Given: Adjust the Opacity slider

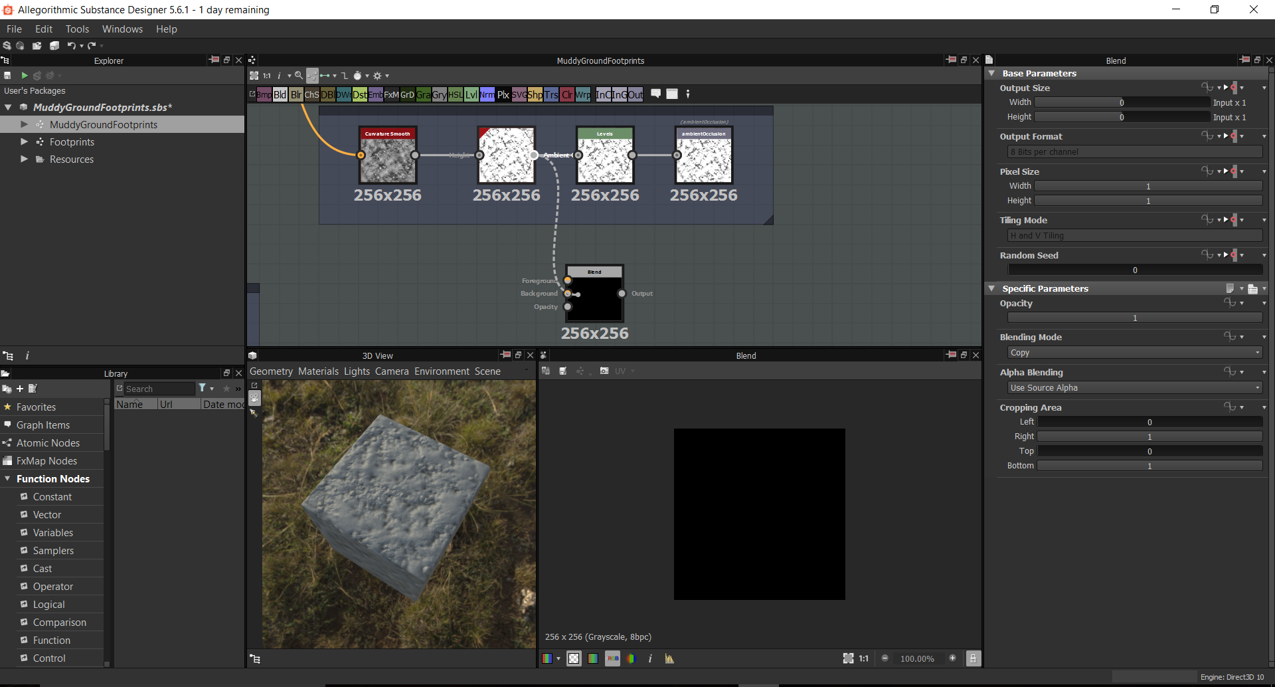Looking at the screenshot, I should click(x=1135, y=318).
